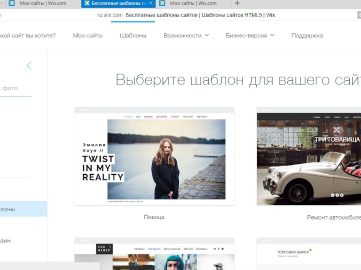
Task: Open Мои сайты in navigation bar
Action: pos(88,36)
